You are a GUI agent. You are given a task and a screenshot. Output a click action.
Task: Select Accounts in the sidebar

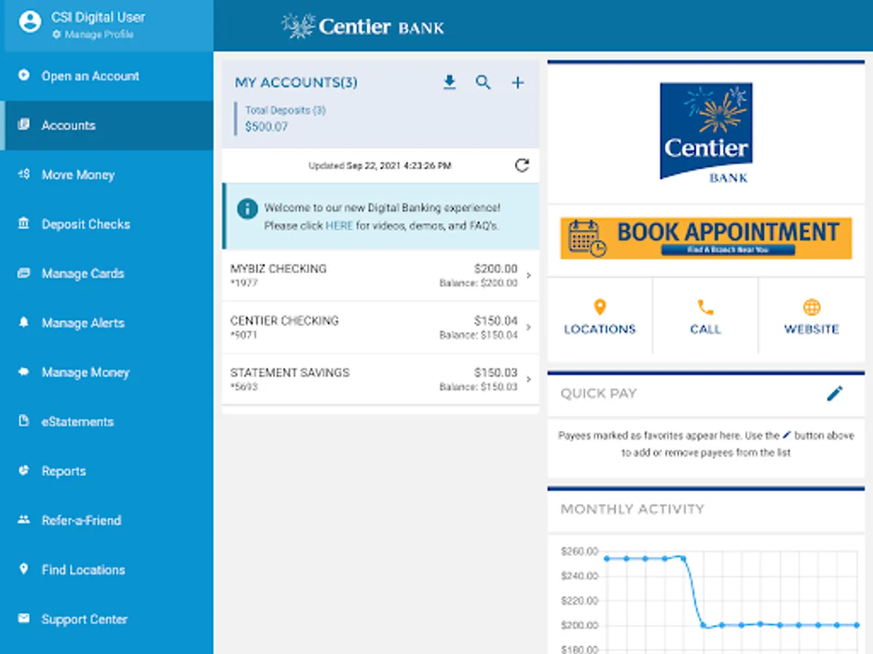tap(107, 125)
